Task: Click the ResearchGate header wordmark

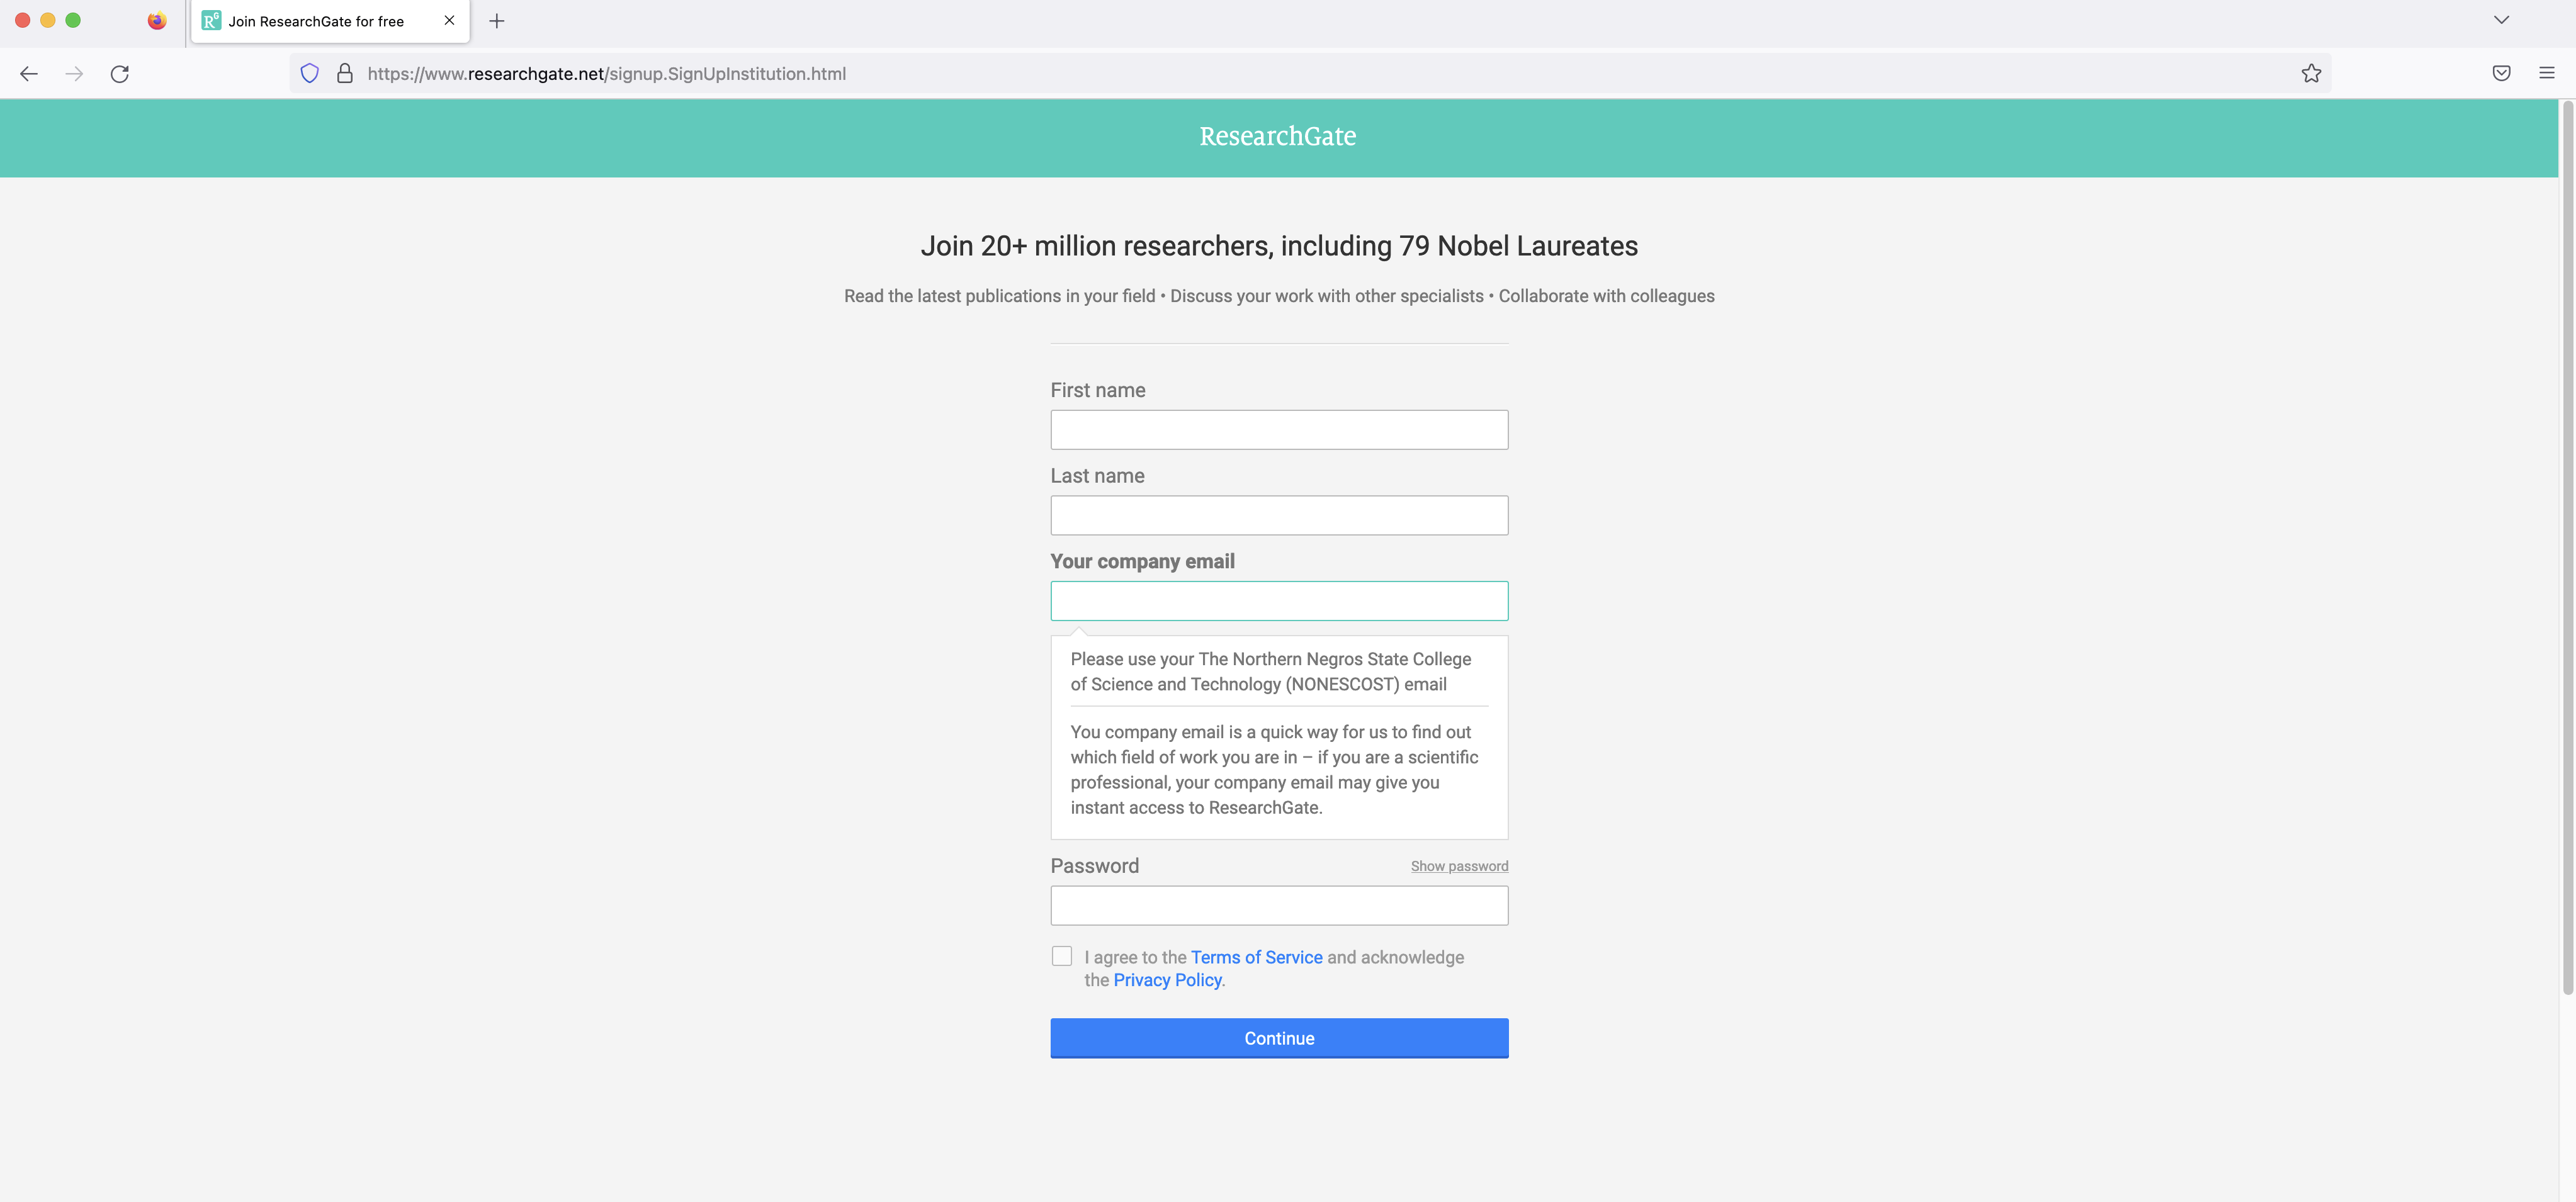Action: tap(1278, 137)
